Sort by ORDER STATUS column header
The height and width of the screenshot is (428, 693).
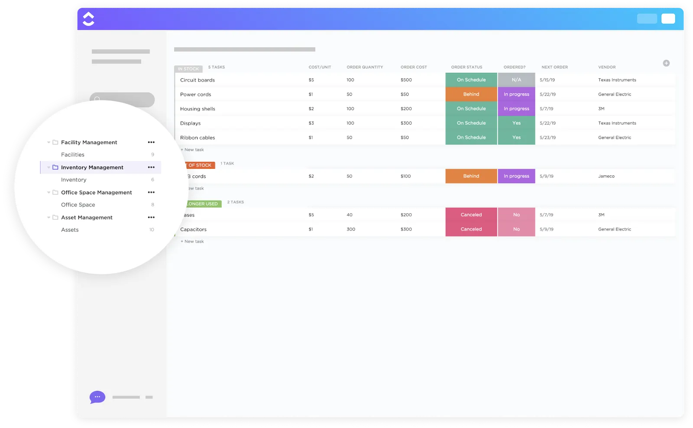[x=466, y=67]
